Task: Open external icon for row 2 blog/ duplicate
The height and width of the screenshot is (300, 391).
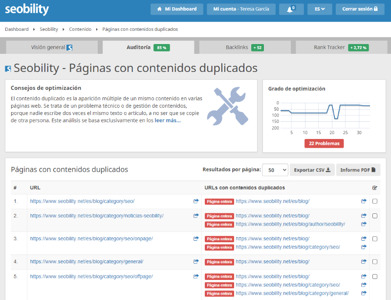Action: pos(364,215)
